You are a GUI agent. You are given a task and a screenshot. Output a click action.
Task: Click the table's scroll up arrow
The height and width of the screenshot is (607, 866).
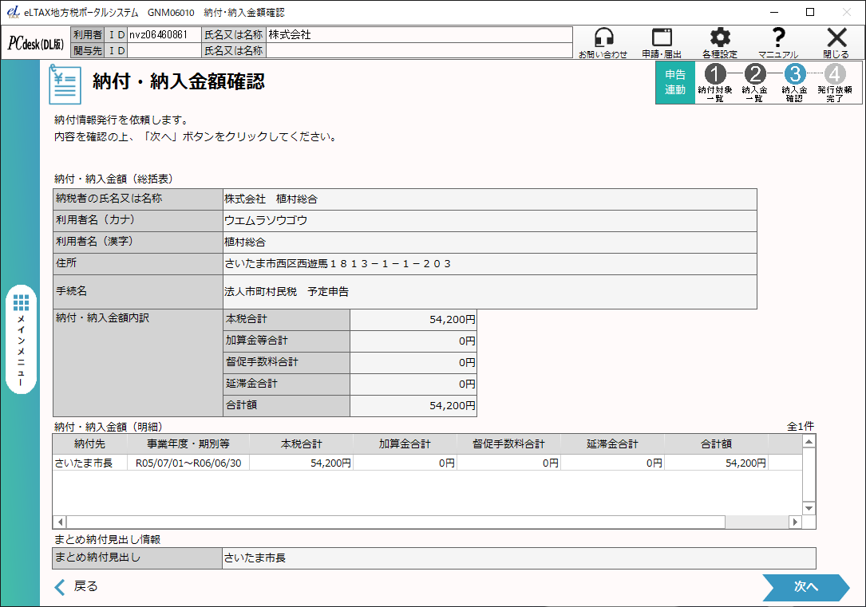(x=809, y=441)
